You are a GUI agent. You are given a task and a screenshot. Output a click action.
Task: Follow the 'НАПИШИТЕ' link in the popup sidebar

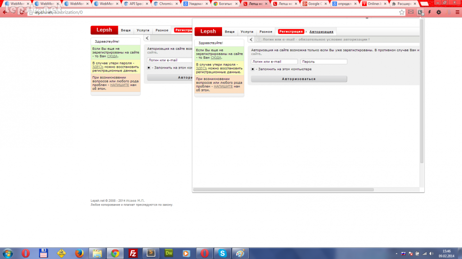click(x=223, y=86)
